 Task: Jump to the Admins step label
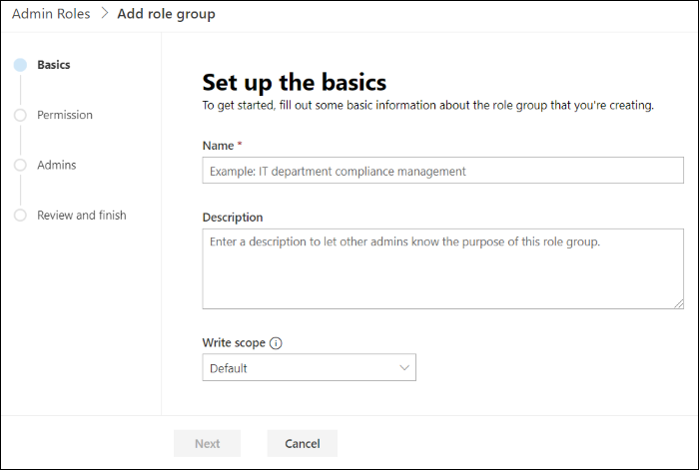pyautogui.click(x=57, y=165)
